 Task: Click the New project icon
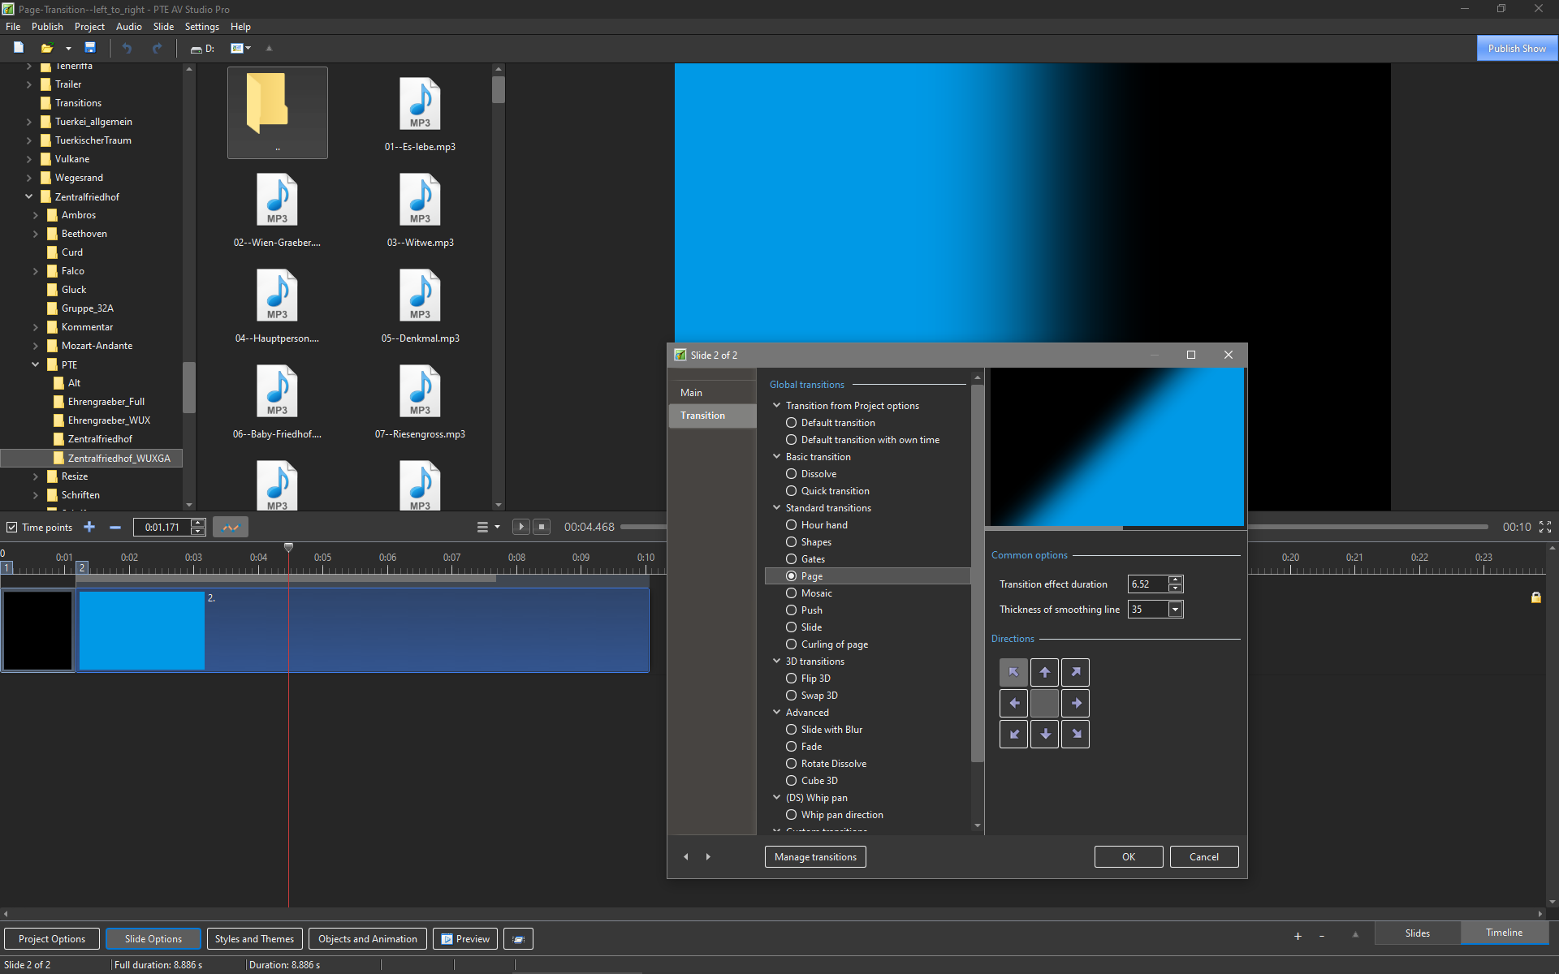click(x=19, y=48)
